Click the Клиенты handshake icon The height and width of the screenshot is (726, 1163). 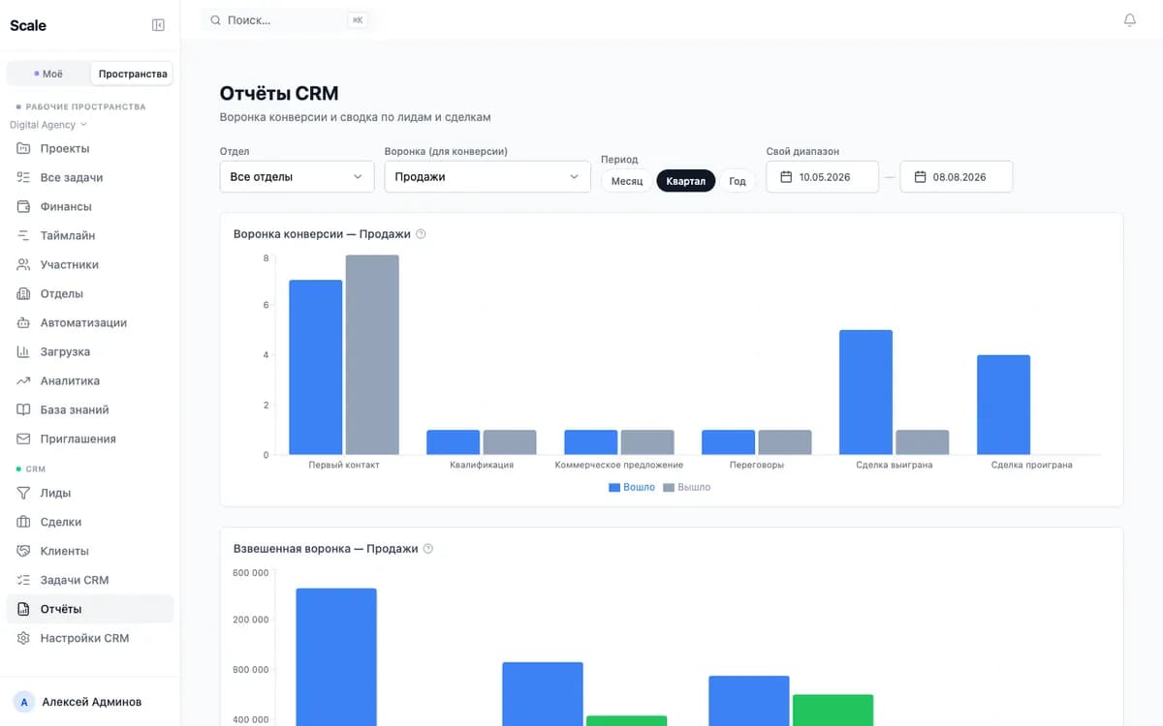[x=23, y=551]
